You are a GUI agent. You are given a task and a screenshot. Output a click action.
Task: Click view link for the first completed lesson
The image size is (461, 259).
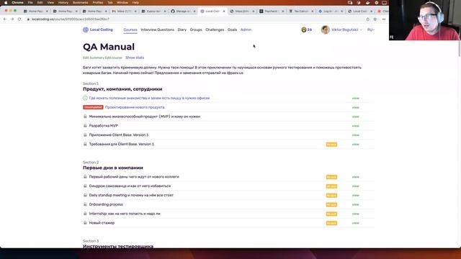pos(355,99)
